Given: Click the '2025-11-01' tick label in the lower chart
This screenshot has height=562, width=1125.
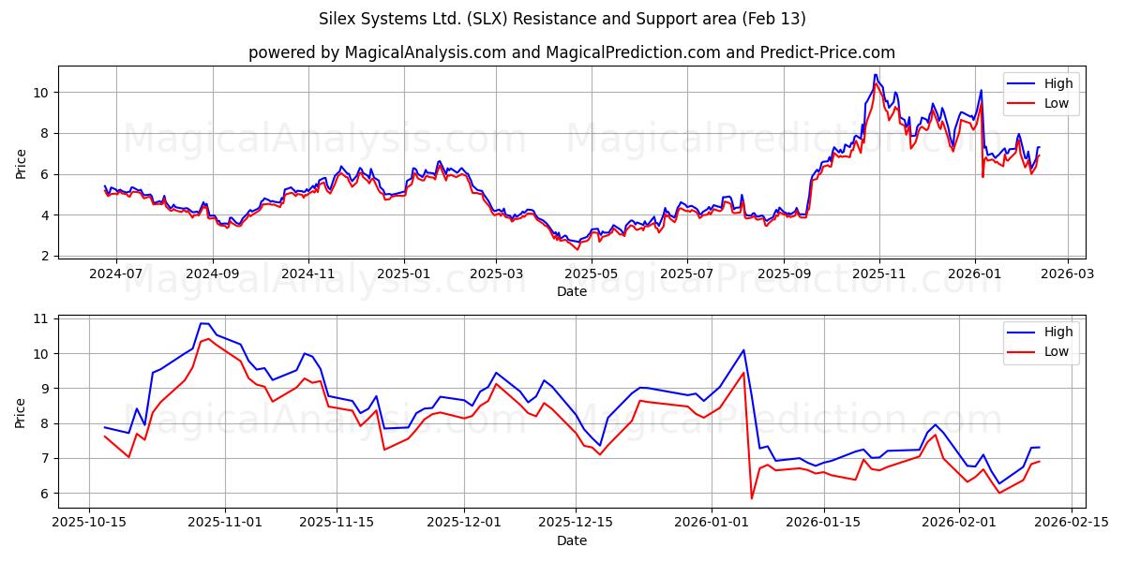Looking at the screenshot, I should pyautogui.click(x=226, y=523).
